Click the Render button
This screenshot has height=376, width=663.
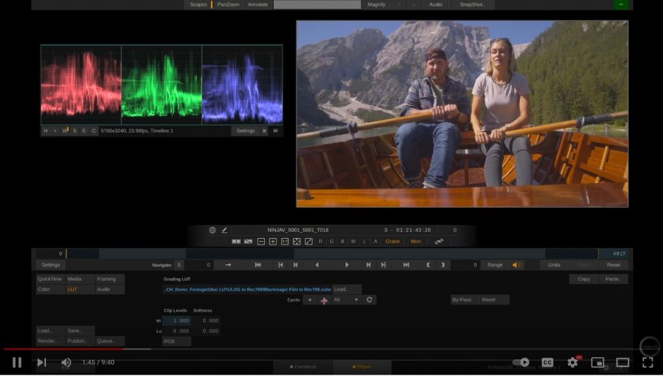[50, 341]
